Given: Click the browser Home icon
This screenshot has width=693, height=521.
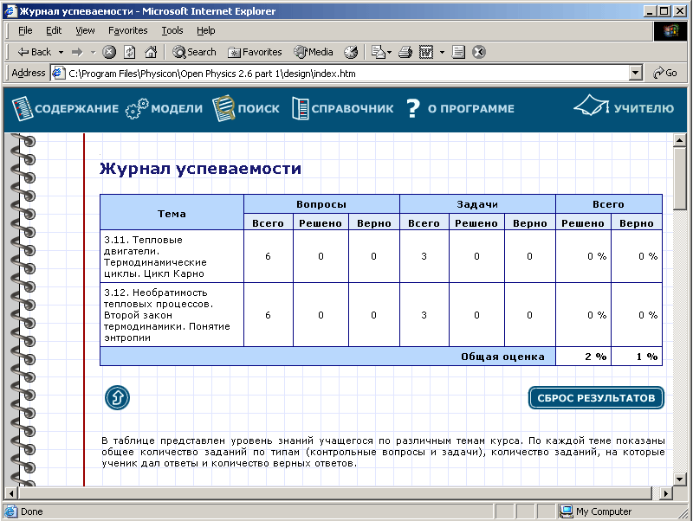Looking at the screenshot, I should (x=151, y=52).
